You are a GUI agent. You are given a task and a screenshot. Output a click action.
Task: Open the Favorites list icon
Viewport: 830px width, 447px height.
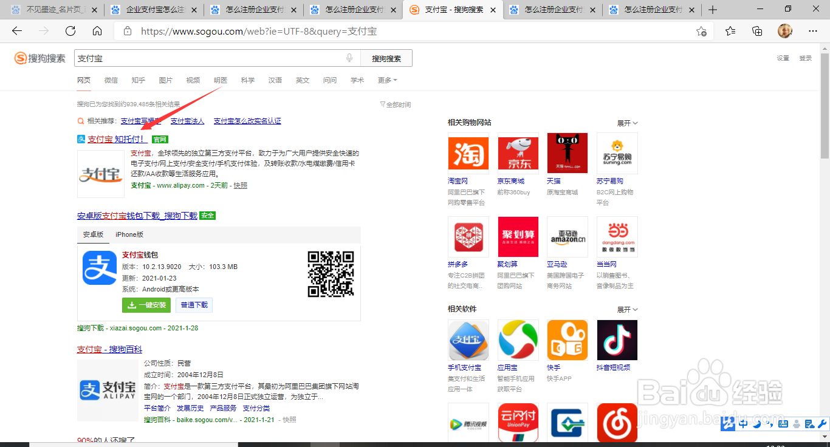tap(730, 32)
